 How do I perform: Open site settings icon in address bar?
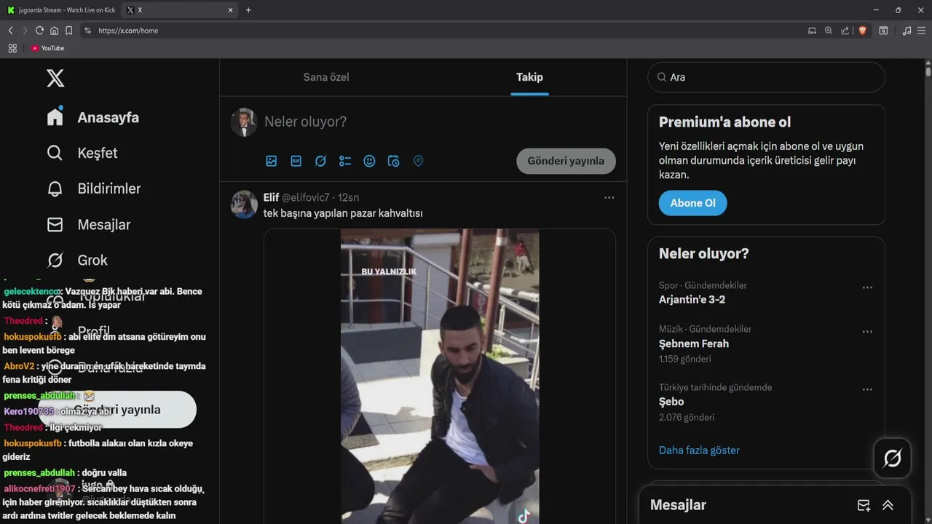(88, 31)
